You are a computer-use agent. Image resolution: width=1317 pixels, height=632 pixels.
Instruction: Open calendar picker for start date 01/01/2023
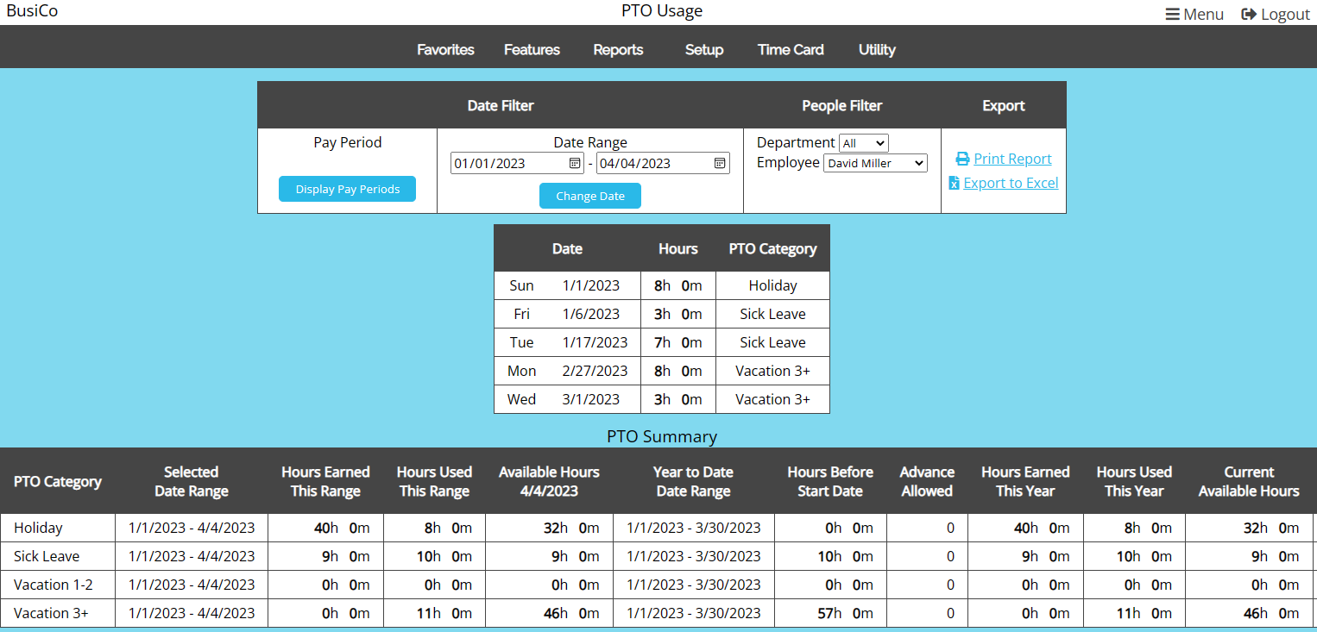(x=575, y=163)
